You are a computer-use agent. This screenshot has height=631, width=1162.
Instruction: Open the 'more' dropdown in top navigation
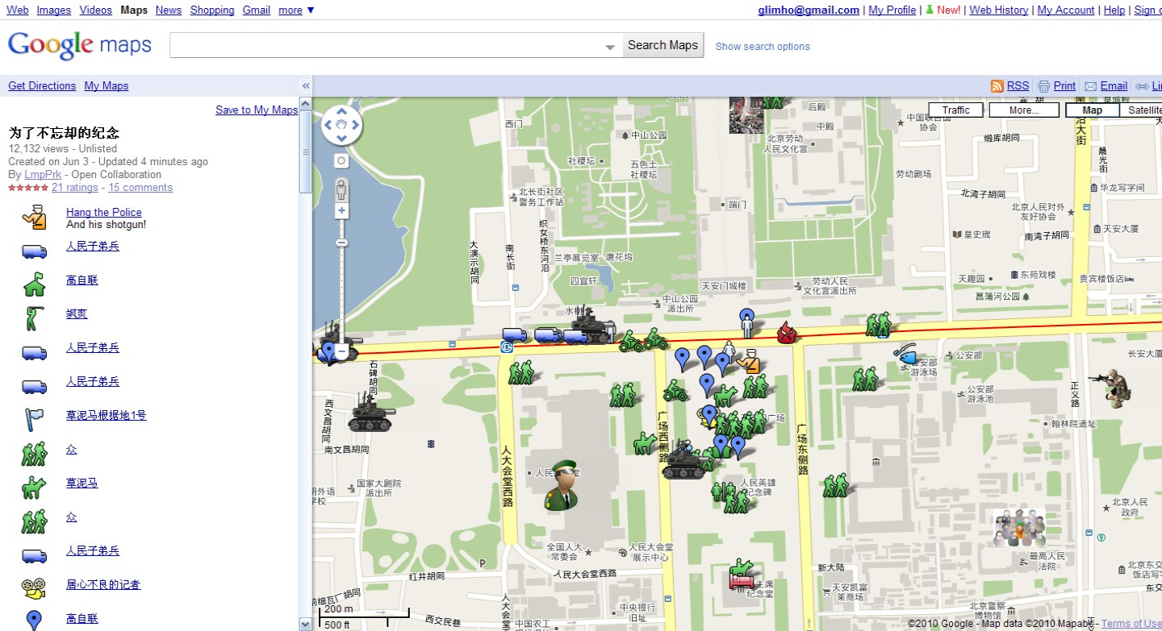(296, 10)
